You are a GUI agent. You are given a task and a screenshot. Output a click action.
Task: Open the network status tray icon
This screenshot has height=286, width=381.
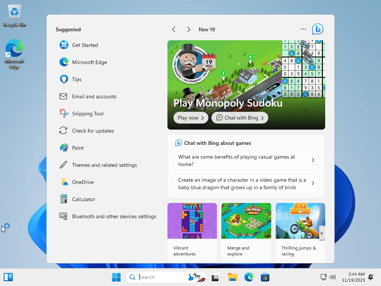pos(323,277)
